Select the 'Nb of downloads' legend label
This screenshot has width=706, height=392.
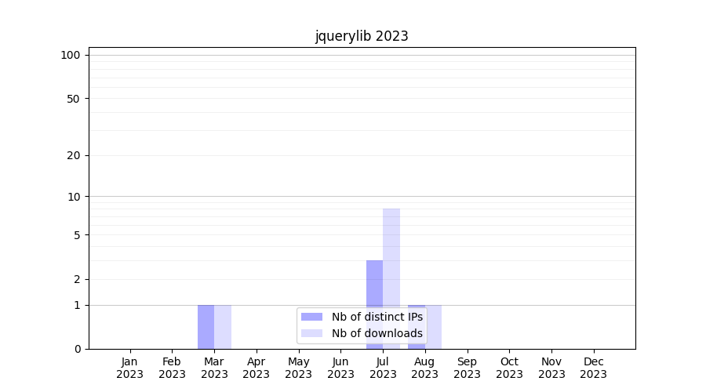(377, 333)
